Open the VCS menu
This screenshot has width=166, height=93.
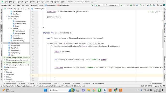52,2
